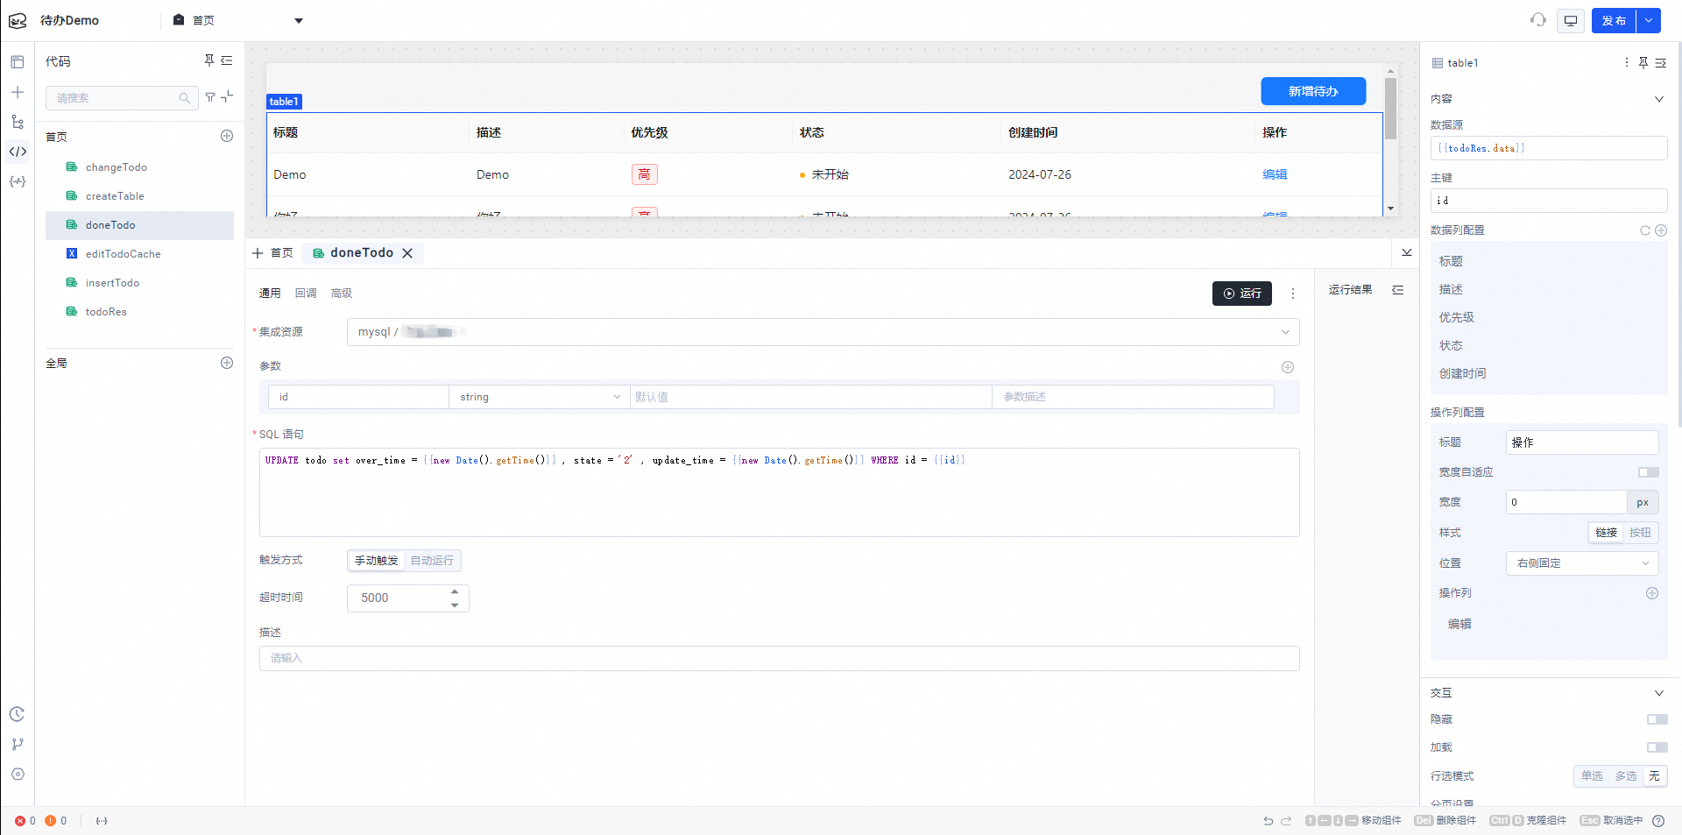Open the 位置 右侧固定 dropdown
This screenshot has height=835, width=1682.
tap(1582, 563)
